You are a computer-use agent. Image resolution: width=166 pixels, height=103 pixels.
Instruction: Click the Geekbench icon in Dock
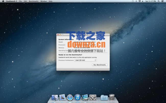[x=85, y=97]
